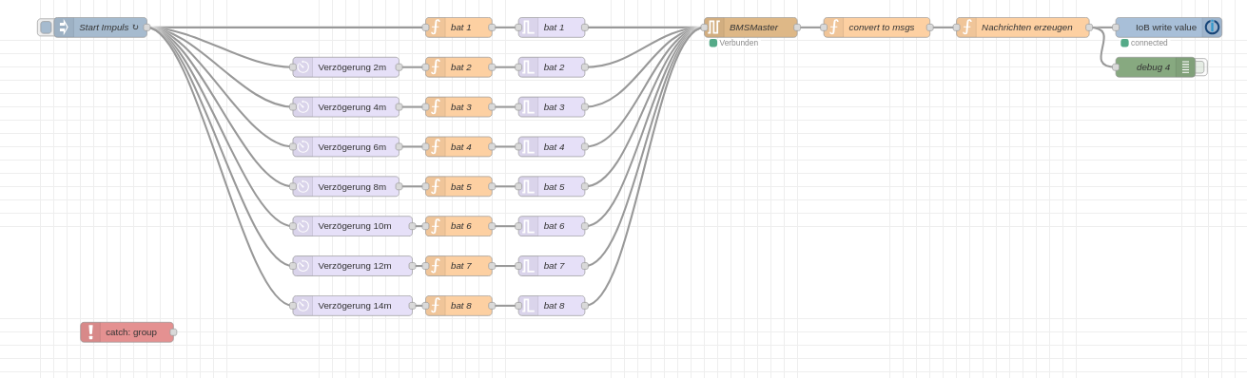Click the function icon on orange bat 7
Viewport: 1247px width, 378px height.
(x=436, y=266)
